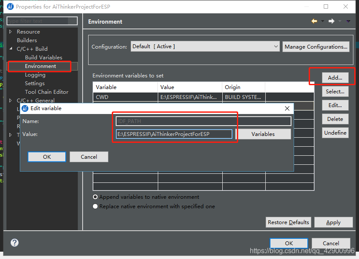Maximize the Properties window
The height and width of the screenshot is (259, 359).
coord(326,6)
